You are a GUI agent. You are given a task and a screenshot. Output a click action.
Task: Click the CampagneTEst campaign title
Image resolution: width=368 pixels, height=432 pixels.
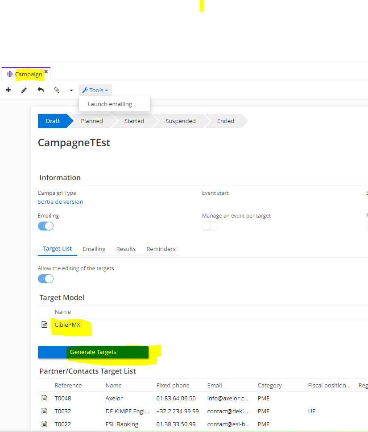pyautogui.click(x=74, y=143)
